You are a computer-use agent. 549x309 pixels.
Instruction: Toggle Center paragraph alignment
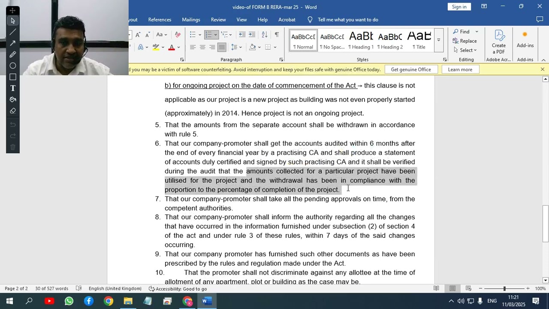(202, 47)
